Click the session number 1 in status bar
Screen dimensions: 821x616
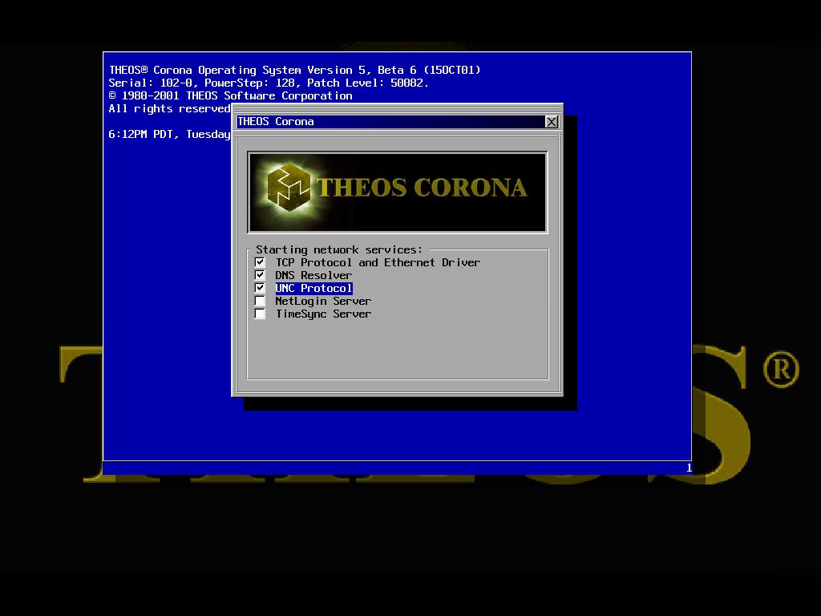(x=689, y=468)
